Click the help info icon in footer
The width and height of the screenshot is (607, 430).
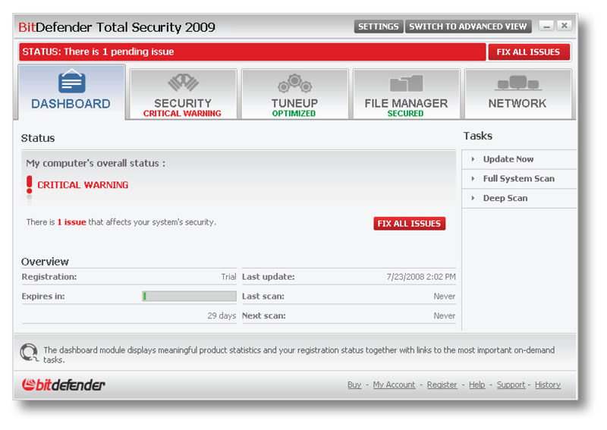coord(29,353)
